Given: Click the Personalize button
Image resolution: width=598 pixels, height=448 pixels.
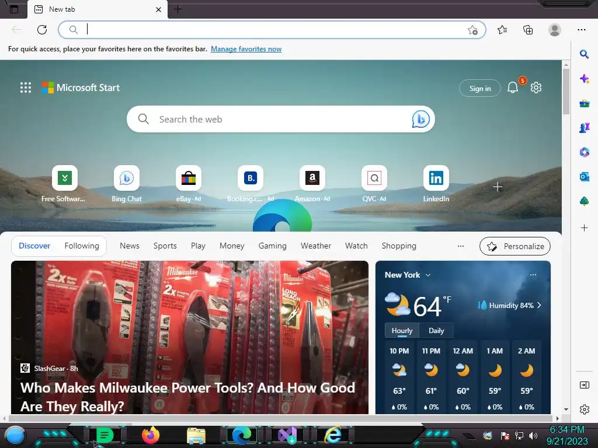Looking at the screenshot, I should click(x=515, y=246).
